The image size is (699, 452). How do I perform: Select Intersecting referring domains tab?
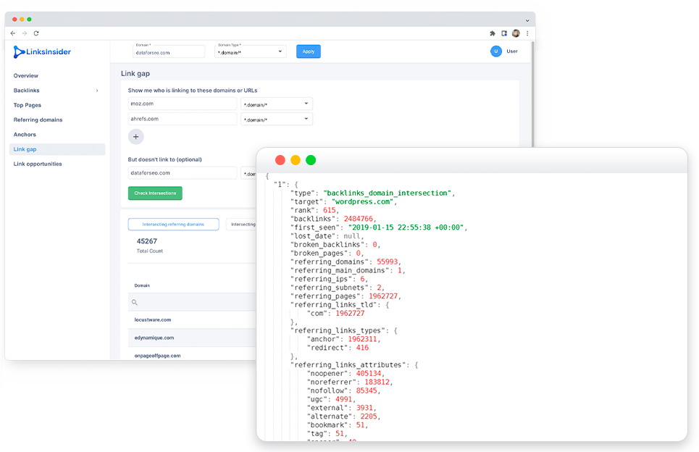(173, 225)
